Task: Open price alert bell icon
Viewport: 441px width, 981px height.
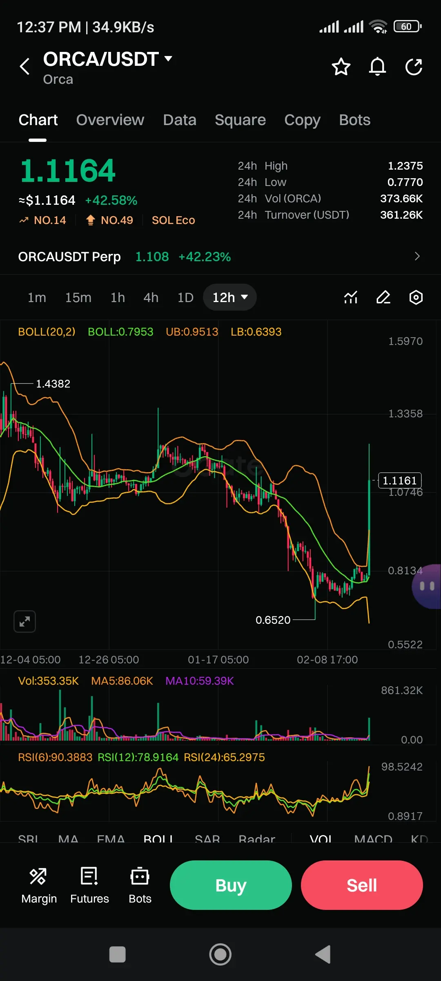Action: pos(377,67)
